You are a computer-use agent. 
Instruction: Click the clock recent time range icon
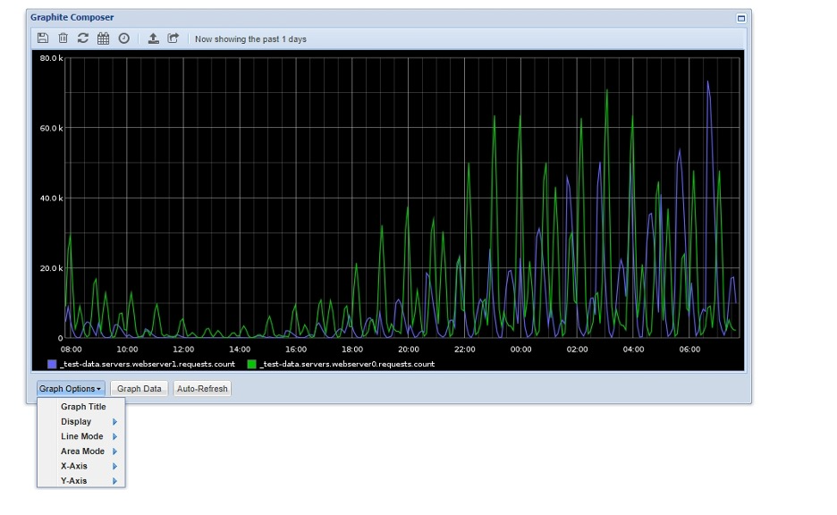[x=124, y=38]
